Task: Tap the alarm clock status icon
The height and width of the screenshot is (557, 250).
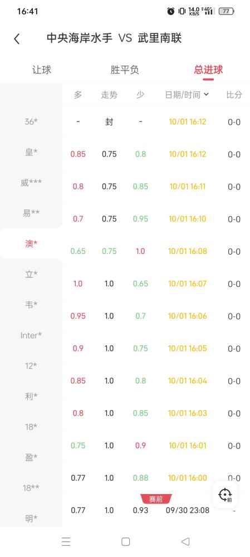Action: (x=171, y=11)
